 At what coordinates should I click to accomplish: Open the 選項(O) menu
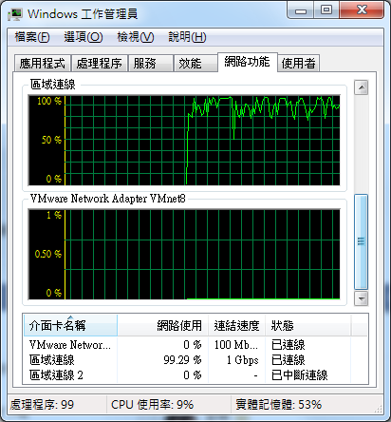pyautogui.click(x=84, y=37)
